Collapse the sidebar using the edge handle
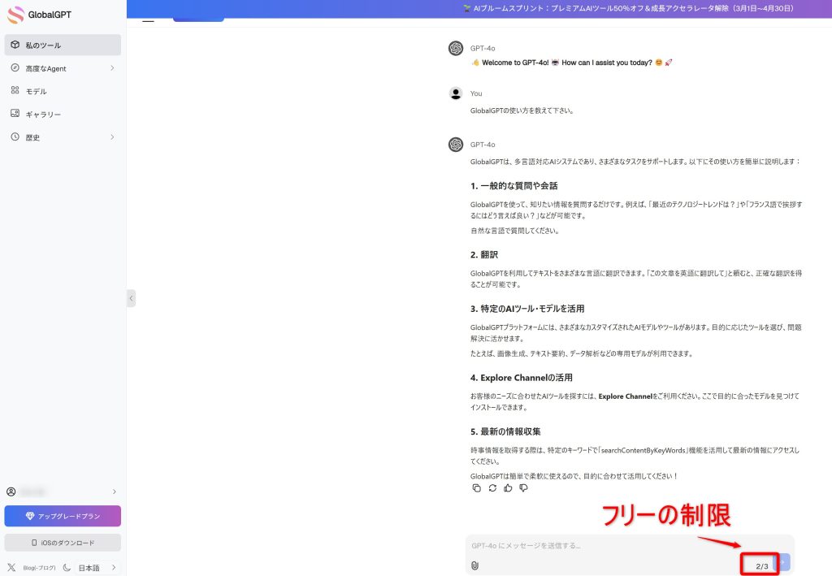The width and height of the screenshot is (832, 576). point(131,298)
